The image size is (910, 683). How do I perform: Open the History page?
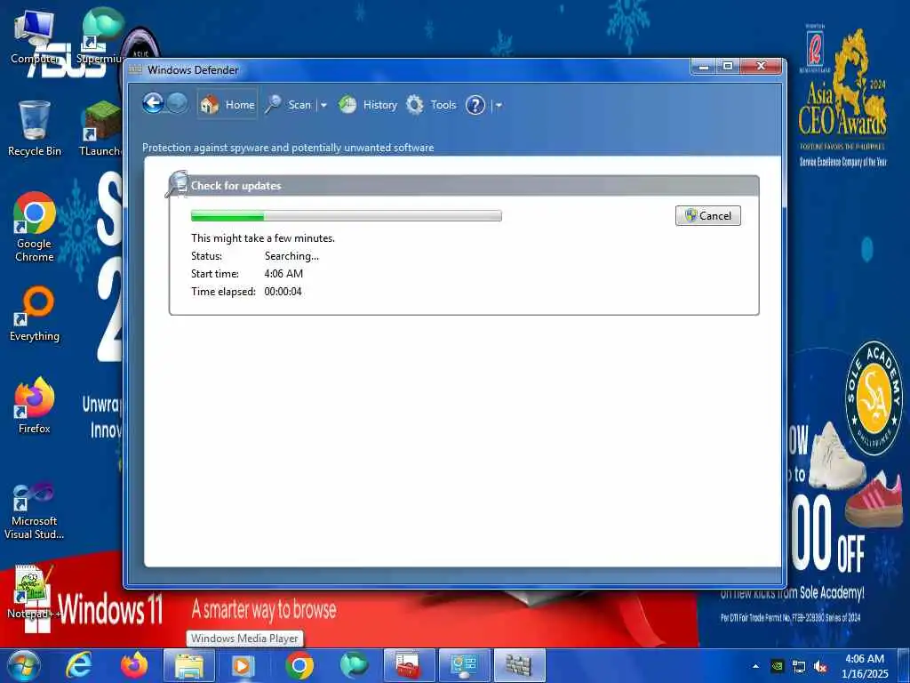[368, 105]
